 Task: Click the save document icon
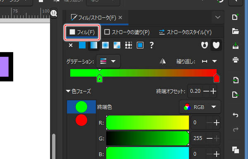point(236,46)
